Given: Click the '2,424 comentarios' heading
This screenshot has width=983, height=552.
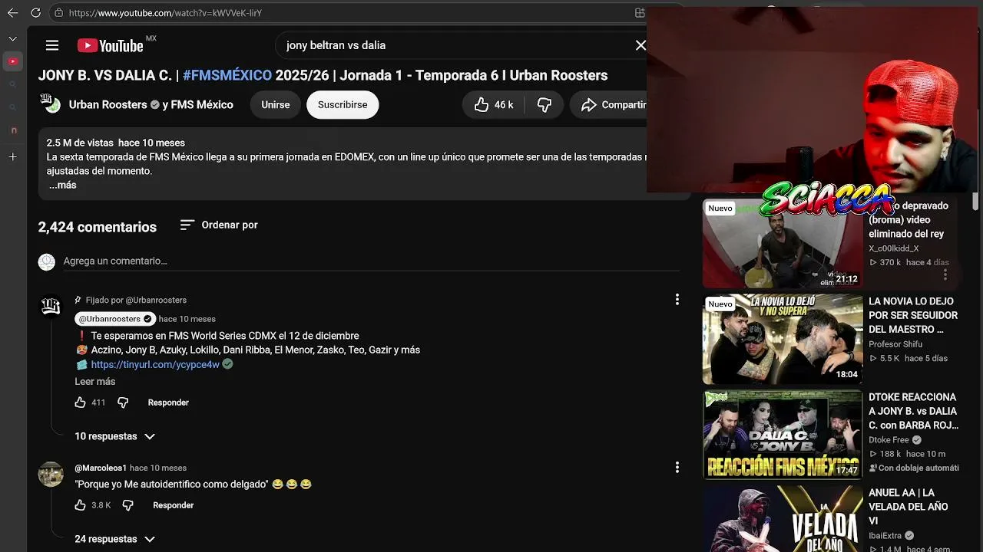Looking at the screenshot, I should (98, 227).
